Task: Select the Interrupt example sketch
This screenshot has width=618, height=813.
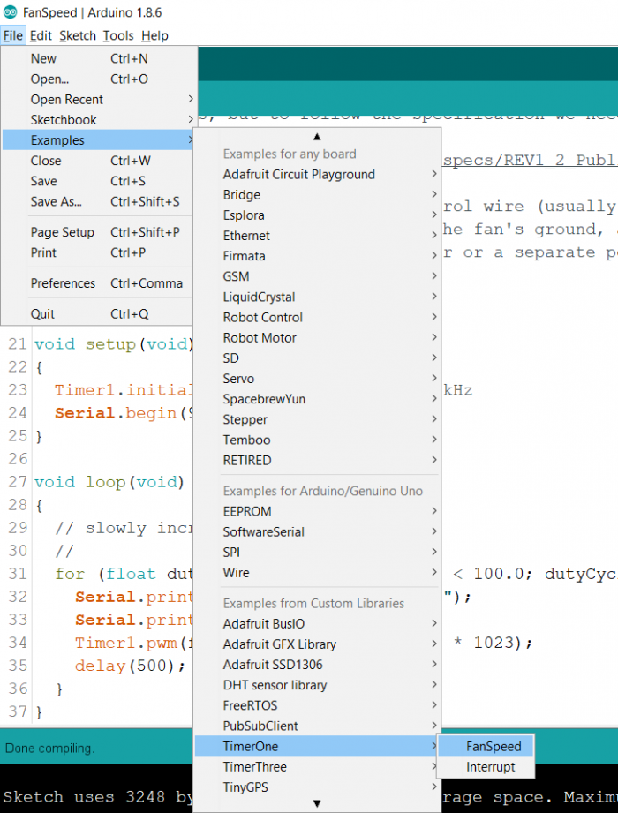Action: 490,766
